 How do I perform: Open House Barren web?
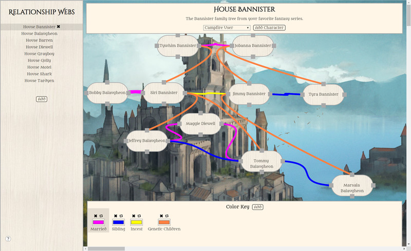click(40, 41)
